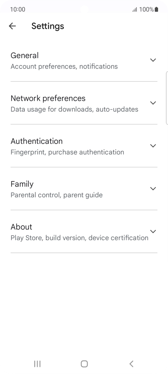
Task: Open Android recent apps button
Action: pos(37,364)
